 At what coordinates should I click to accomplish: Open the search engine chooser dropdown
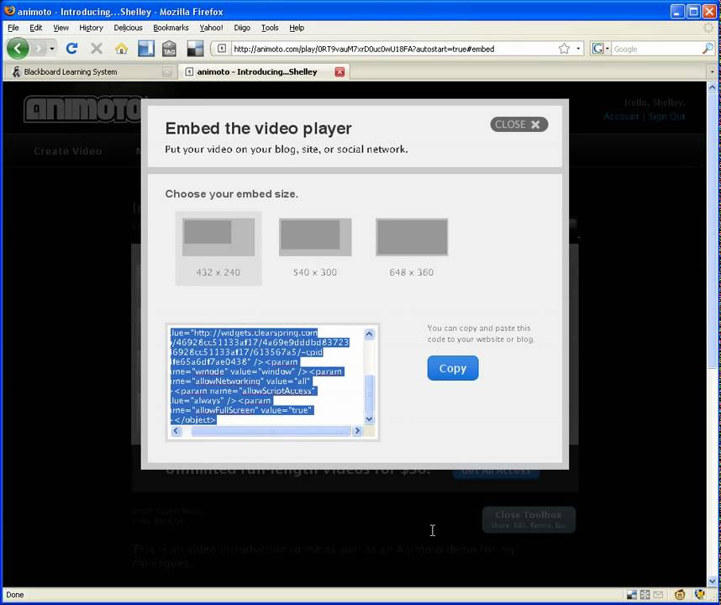(x=608, y=49)
